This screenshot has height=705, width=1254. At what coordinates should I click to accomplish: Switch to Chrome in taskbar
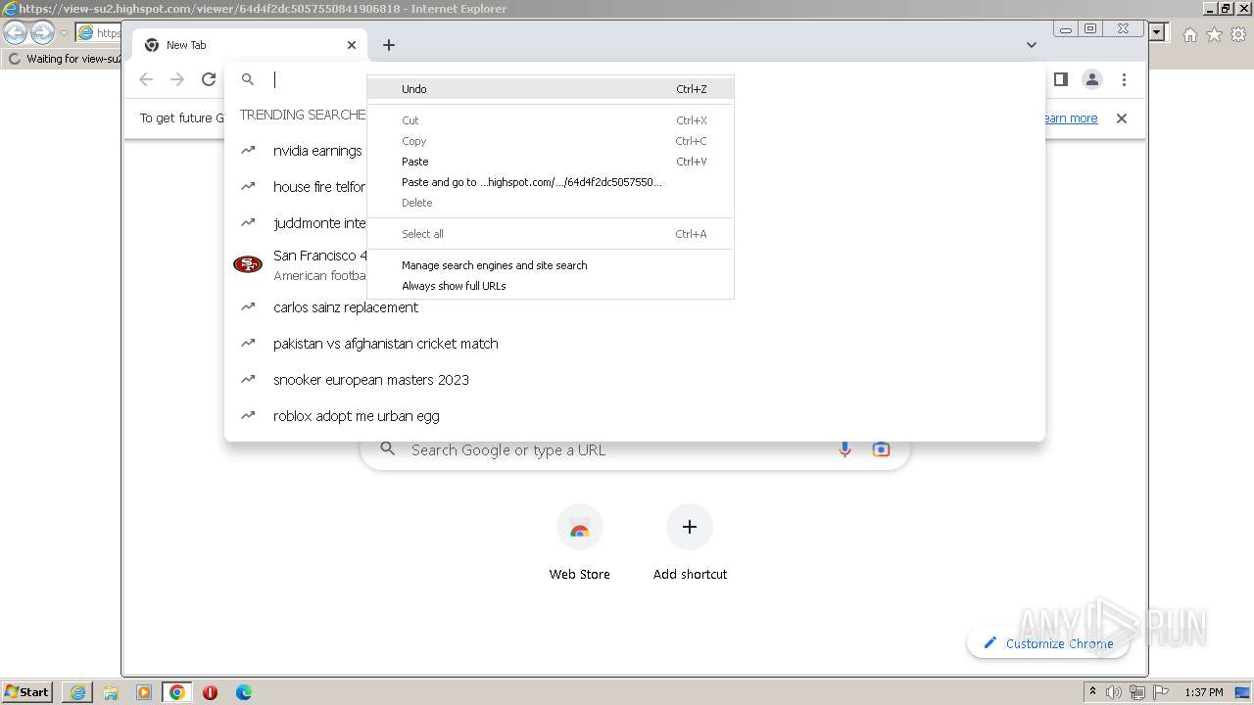click(x=177, y=692)
